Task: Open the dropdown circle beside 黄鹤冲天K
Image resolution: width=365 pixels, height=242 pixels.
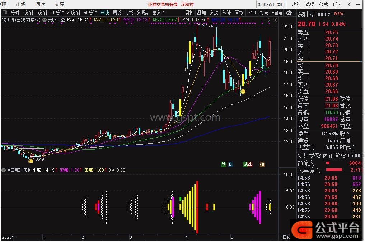Action: (x=4, y=170)
